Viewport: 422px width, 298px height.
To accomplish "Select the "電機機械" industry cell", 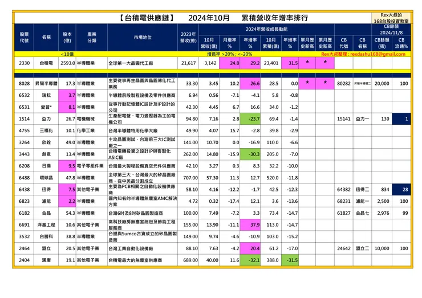I will point(92,119).
